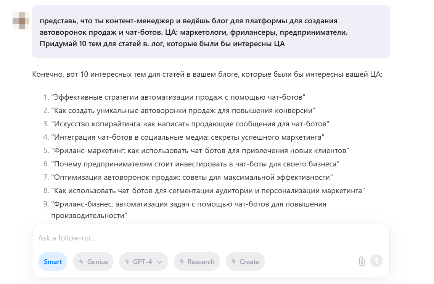Viewport: 434px width, 284px height.
Task: Click topic 6 about предпринимателям
Action: coord(195,164)
